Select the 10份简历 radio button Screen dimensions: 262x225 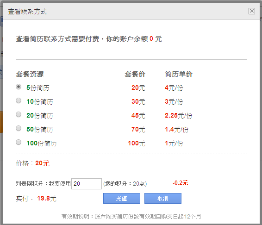click(19, 100)
